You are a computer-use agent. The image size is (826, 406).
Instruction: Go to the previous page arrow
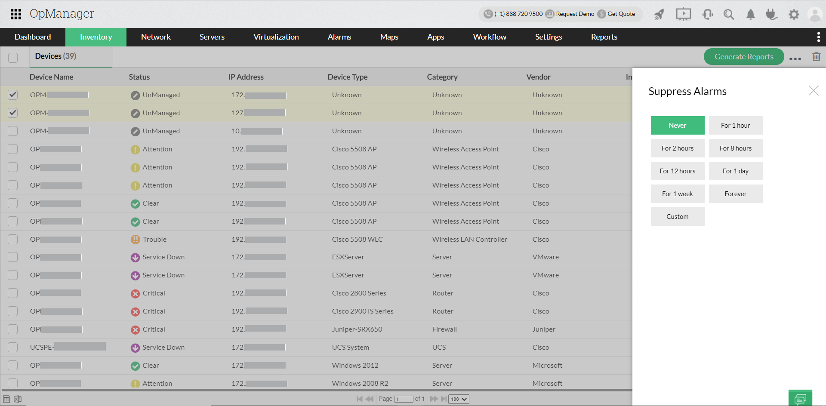click(x=370, y=399)
